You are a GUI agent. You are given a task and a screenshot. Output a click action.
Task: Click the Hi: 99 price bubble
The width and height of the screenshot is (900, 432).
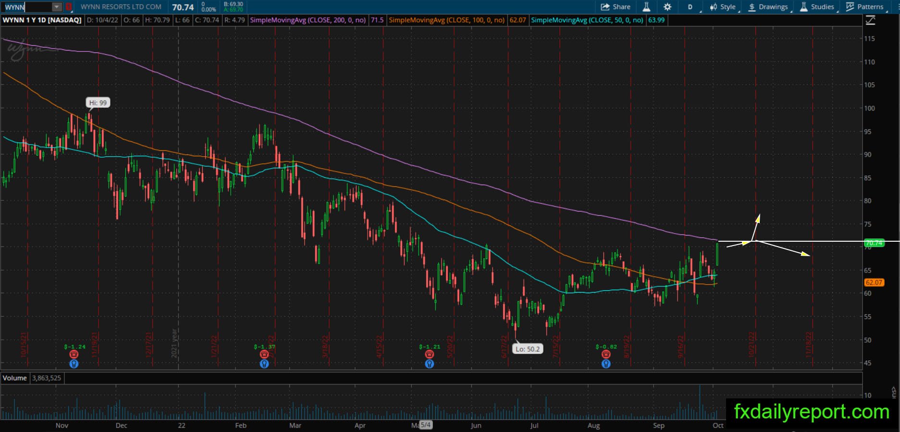tap(98, 102)
